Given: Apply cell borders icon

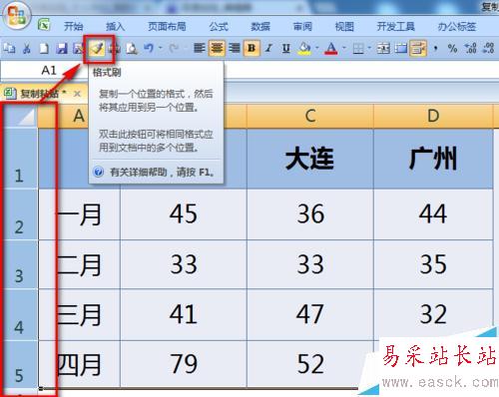Looking at the screenshot, I should click(358, 49).
